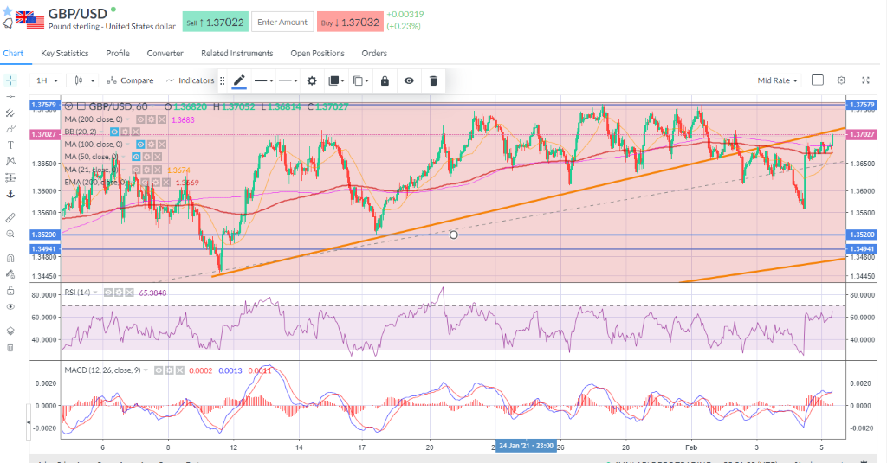Open the pattern drawing tool
Viewport: 887px width, 463px height.
point(10,161)
